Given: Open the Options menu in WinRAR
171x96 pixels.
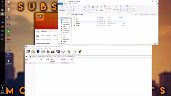Looking at the screenshot, I should [46, 49].
